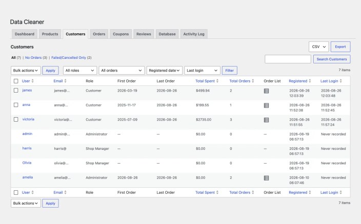Click the Filter button

pyautogui.click(x=230, y=71)
